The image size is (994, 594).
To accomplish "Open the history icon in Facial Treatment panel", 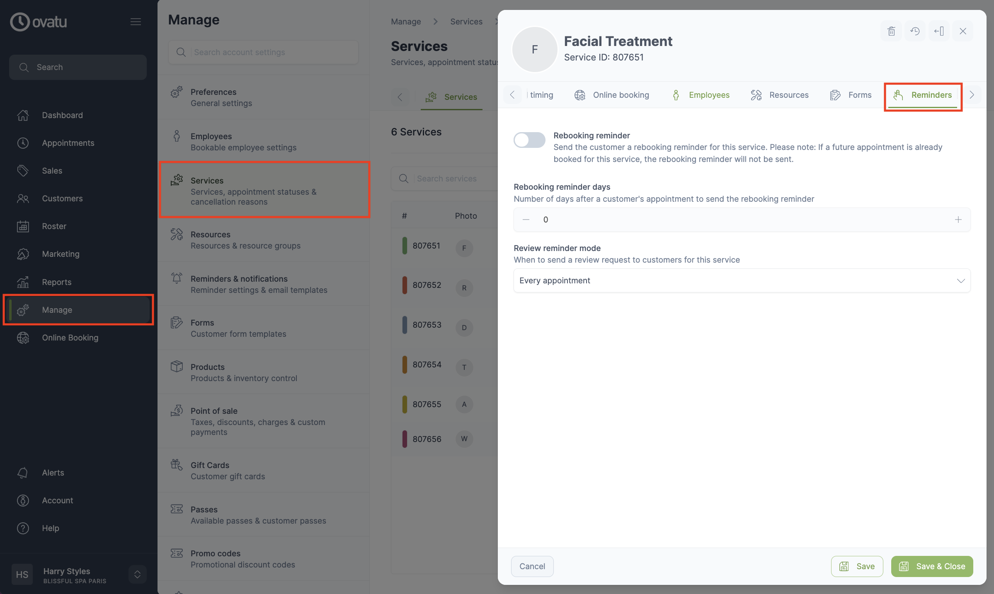I will click(x=915, y=31).
